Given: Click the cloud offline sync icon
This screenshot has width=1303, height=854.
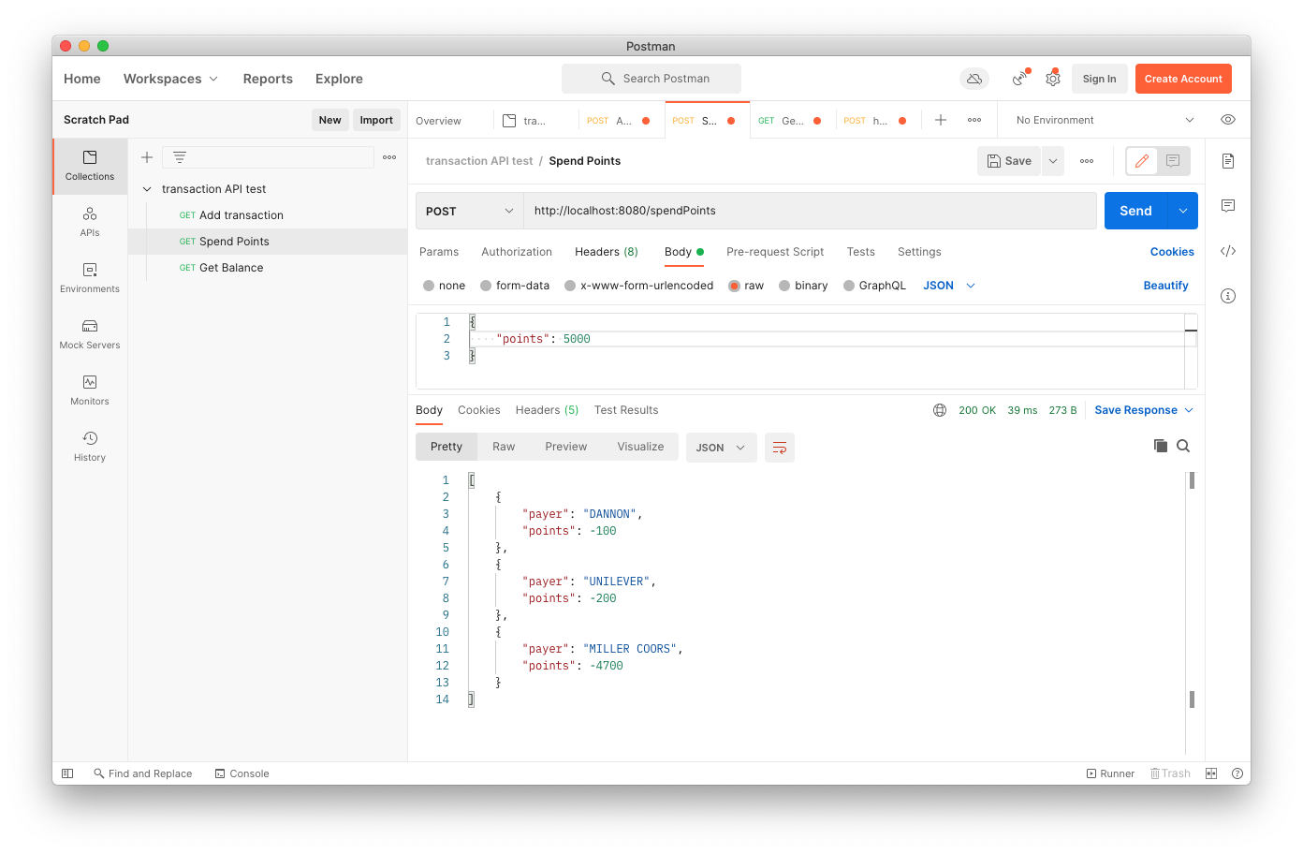Looking at the screenshot, I should [x=974, y=79].
